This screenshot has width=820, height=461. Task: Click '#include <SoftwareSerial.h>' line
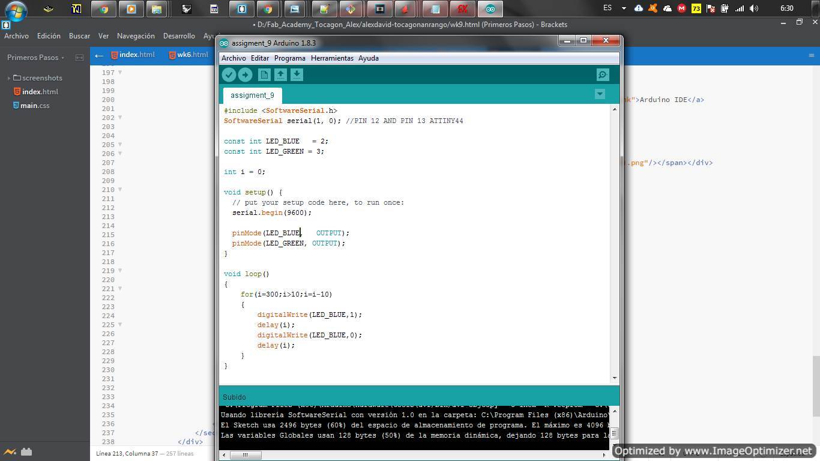coord(280,110)
